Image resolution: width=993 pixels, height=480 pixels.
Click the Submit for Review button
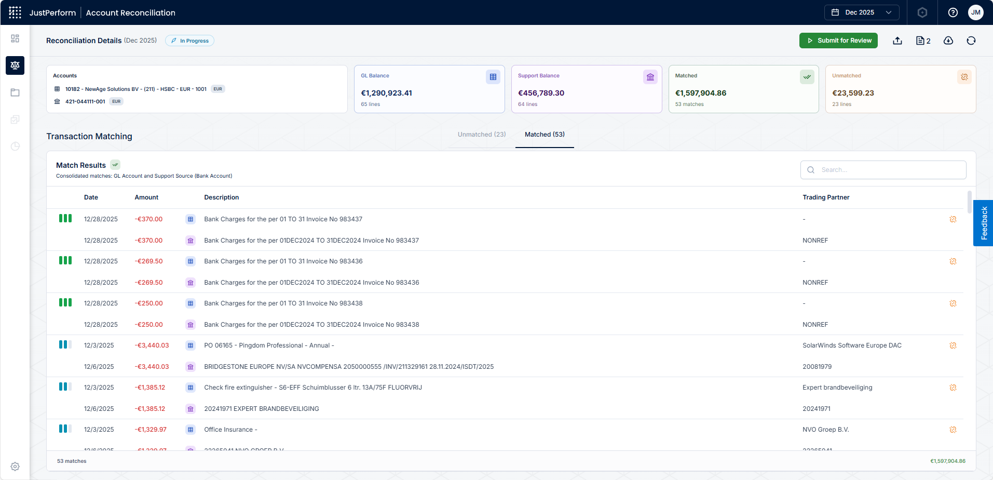pyautogui.click(x=838, y=41)
